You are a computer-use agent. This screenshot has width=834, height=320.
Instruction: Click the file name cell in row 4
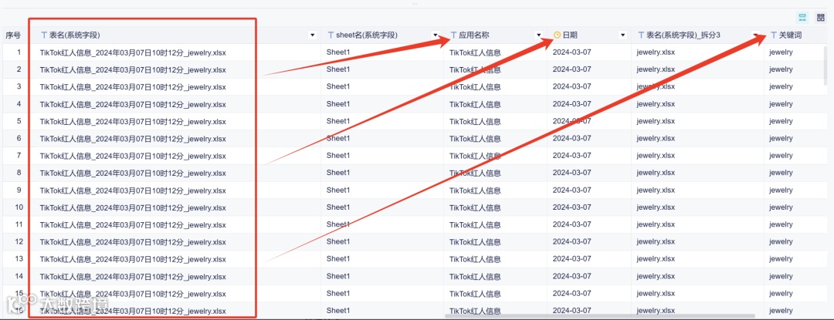tap(133, 104)
